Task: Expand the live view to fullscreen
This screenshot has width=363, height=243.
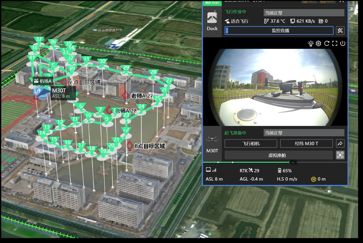Action: pos(335,44)
